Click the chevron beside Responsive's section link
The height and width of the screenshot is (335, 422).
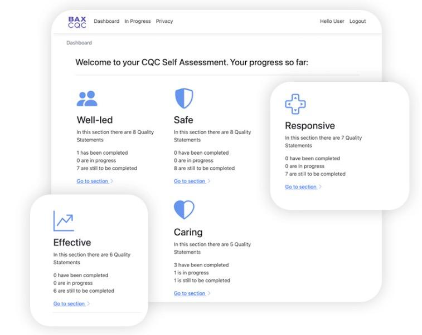point(321,187)
